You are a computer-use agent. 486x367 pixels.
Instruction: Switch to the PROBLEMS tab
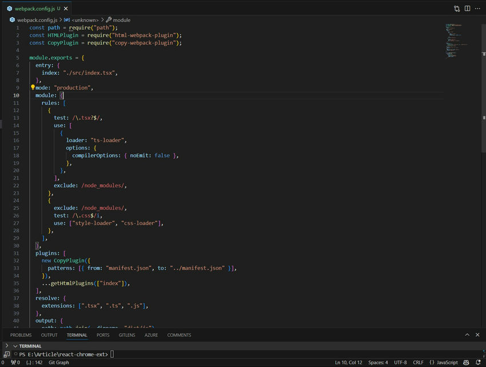21,335
